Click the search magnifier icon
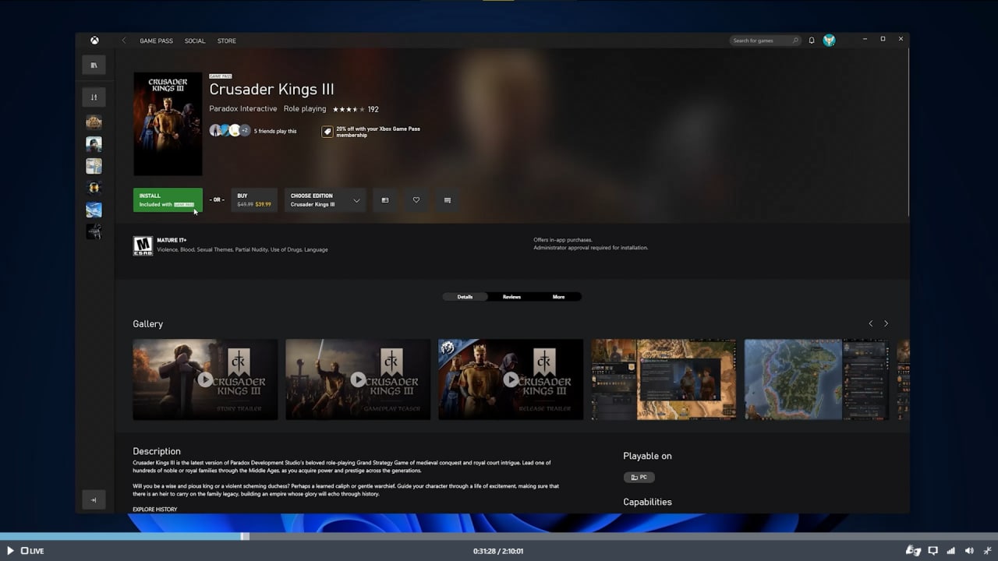 pyautogui.click(x=795, y=41)
